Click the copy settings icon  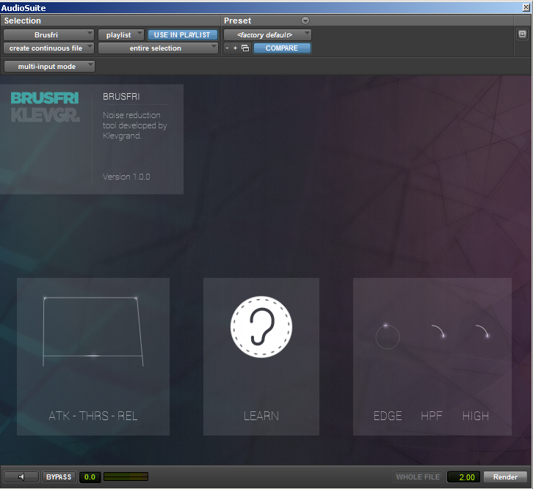point(245,48)
